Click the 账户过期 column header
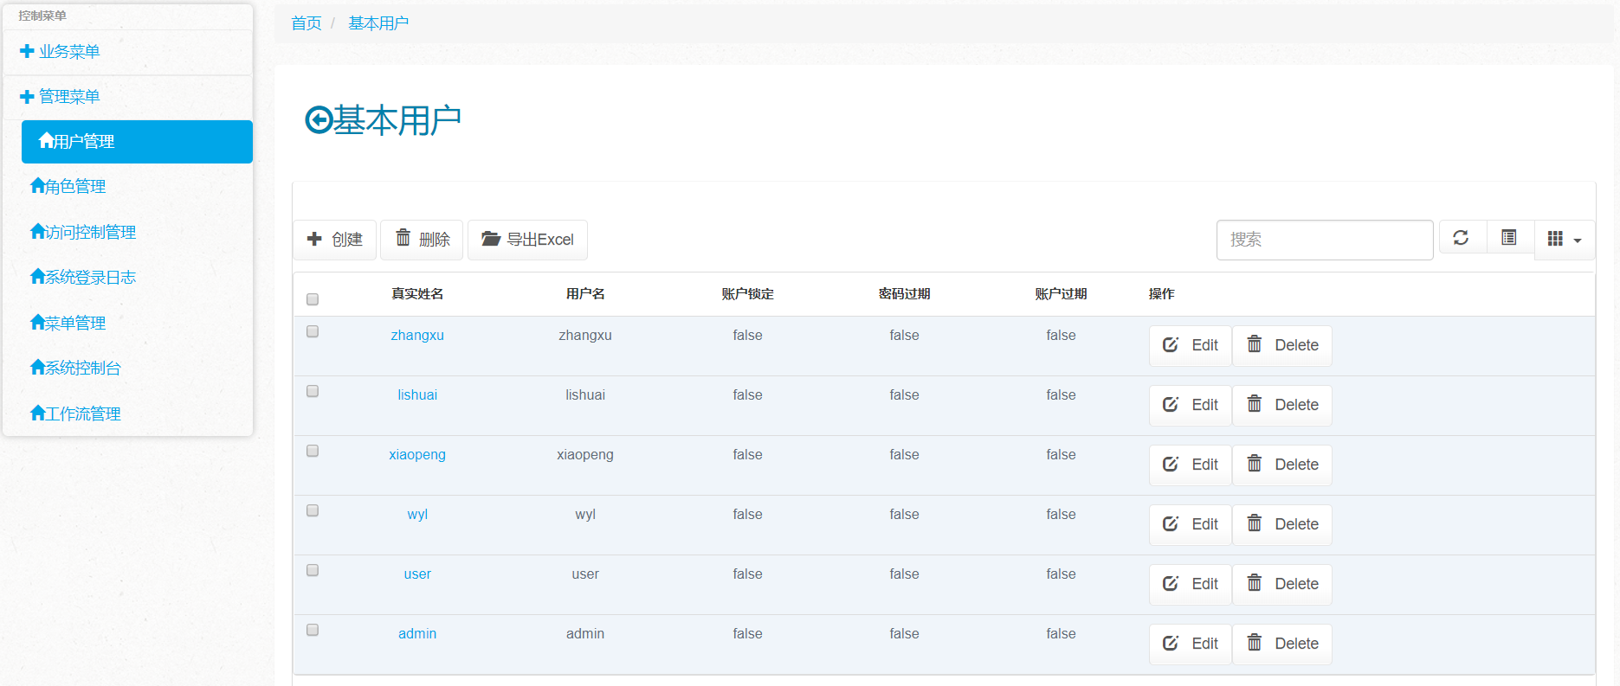The height and width of the screenshot is (686, 1620). click(x=1061, y=294)
